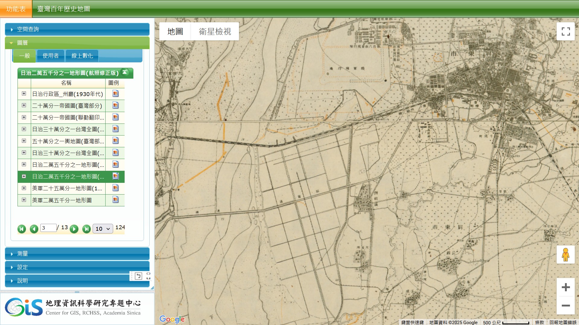
Task: Select the Street View pegman
Action: click(565, 255)
